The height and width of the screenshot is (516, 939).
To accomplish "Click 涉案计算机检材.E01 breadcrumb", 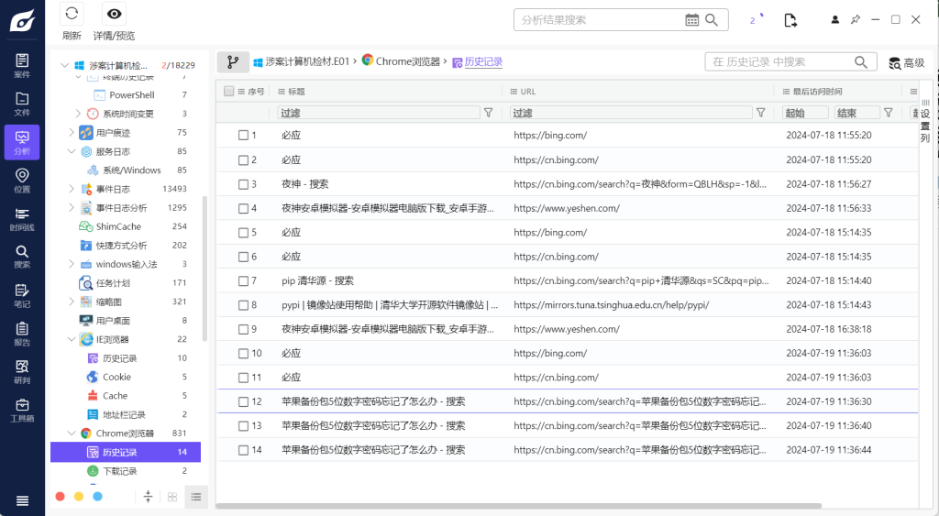I will pyautogui.click(x=307, y=61).
